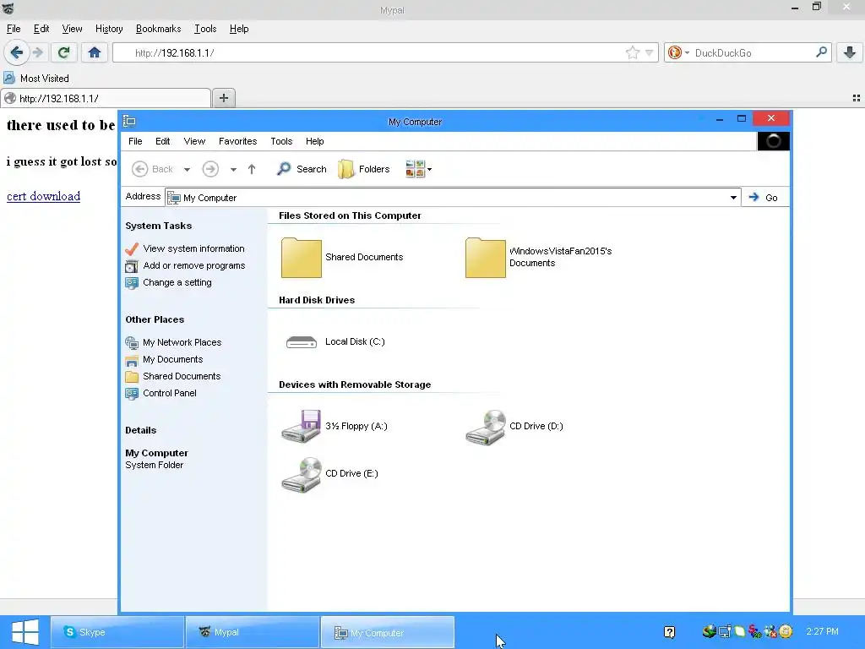Click Mypal back navigation button
865x649 pixels.
[x=16, y=52]
